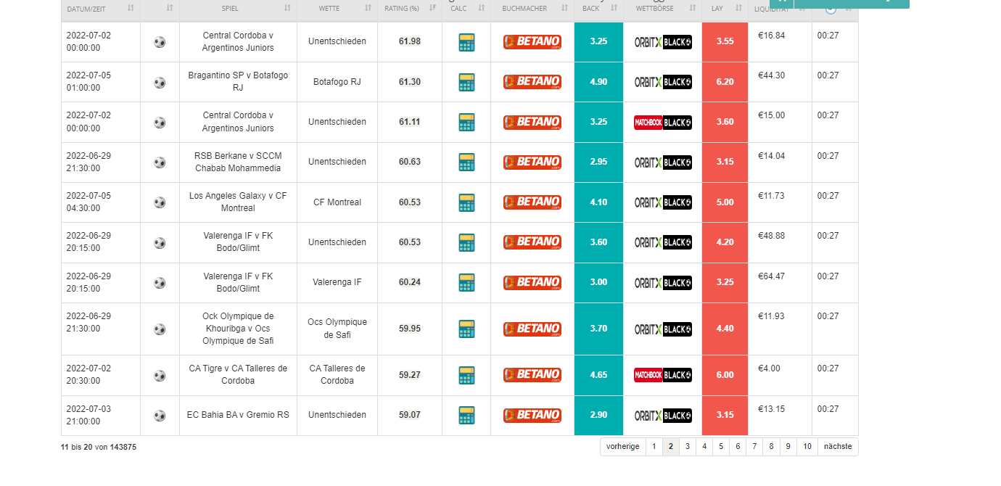This screenshot has width=1001, height=486.
Task: Open calculator for the 60.24 Valerenga IF row
Action: coord(466,282)
